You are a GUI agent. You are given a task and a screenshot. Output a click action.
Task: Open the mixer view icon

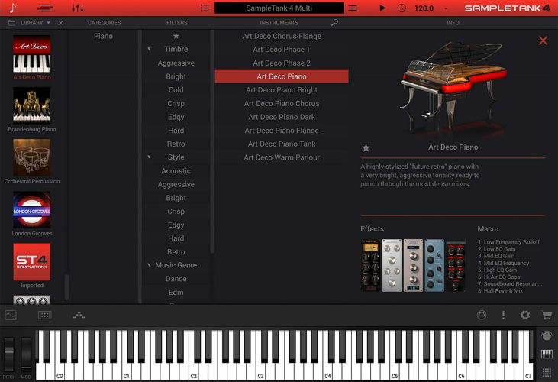point(78,8)
